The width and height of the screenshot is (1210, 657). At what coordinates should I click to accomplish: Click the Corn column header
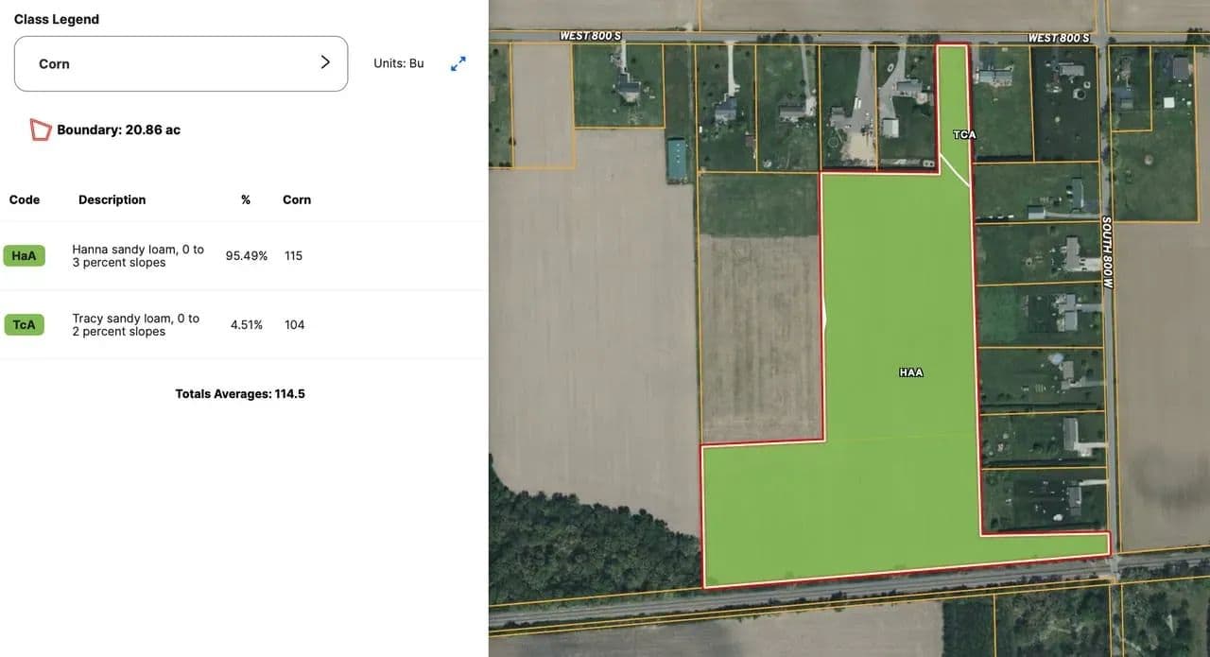coord(297,199)
